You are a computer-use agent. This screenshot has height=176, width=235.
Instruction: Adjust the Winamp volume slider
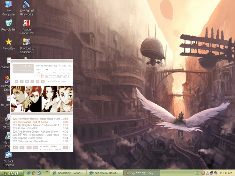coord(42,73)
